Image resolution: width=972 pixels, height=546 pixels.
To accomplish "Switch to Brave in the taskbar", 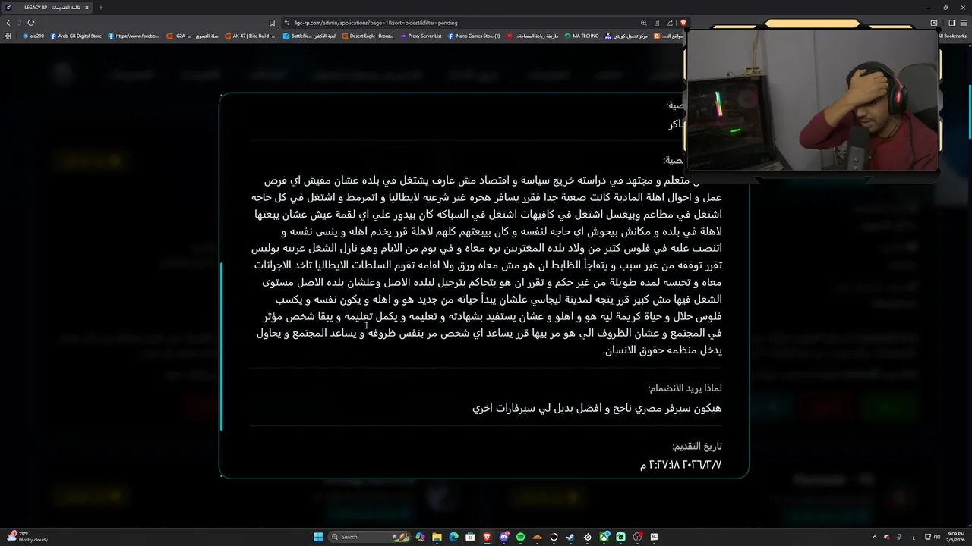I will click(487, 537).
